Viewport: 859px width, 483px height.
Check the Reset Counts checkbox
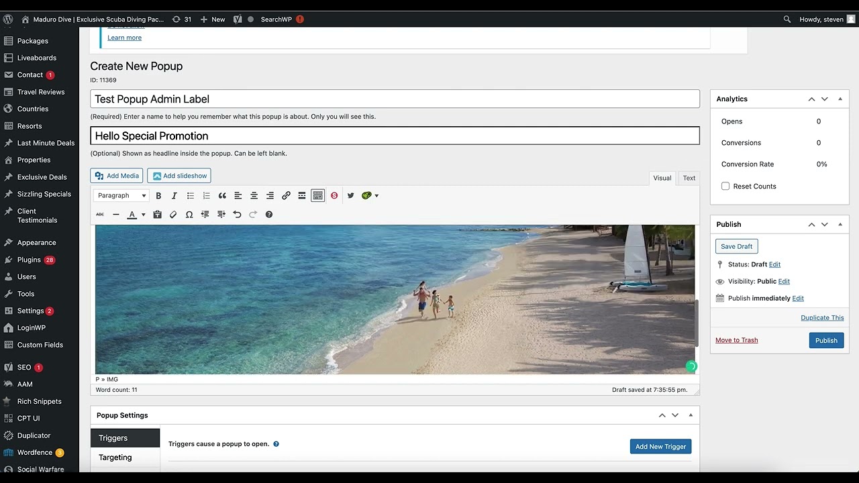click(x=725, y=186)
